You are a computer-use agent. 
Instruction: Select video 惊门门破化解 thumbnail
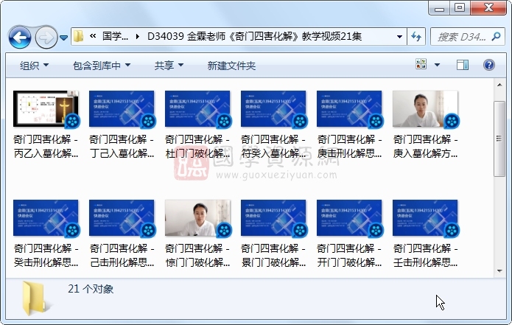click(197, 218)
